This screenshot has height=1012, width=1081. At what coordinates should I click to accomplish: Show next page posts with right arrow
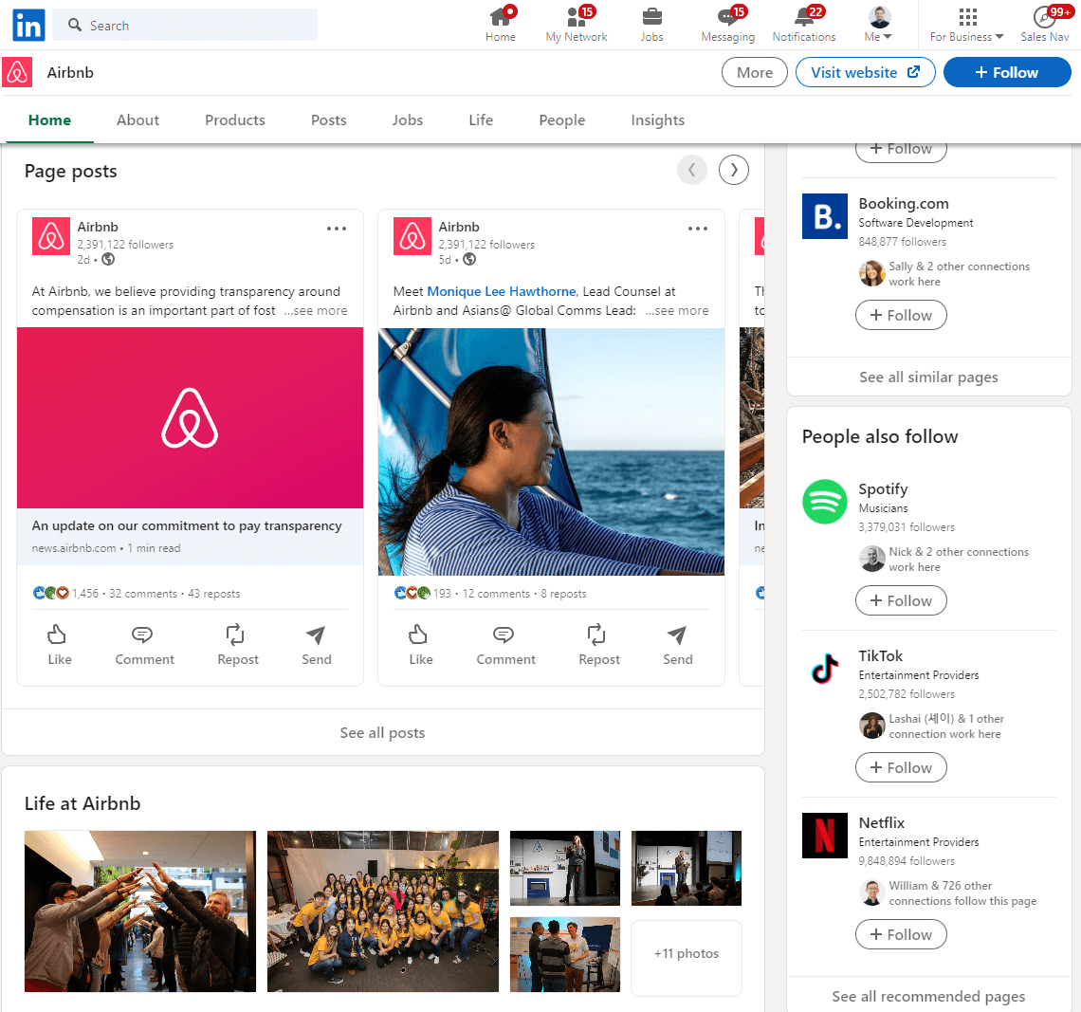pos(733,170)
